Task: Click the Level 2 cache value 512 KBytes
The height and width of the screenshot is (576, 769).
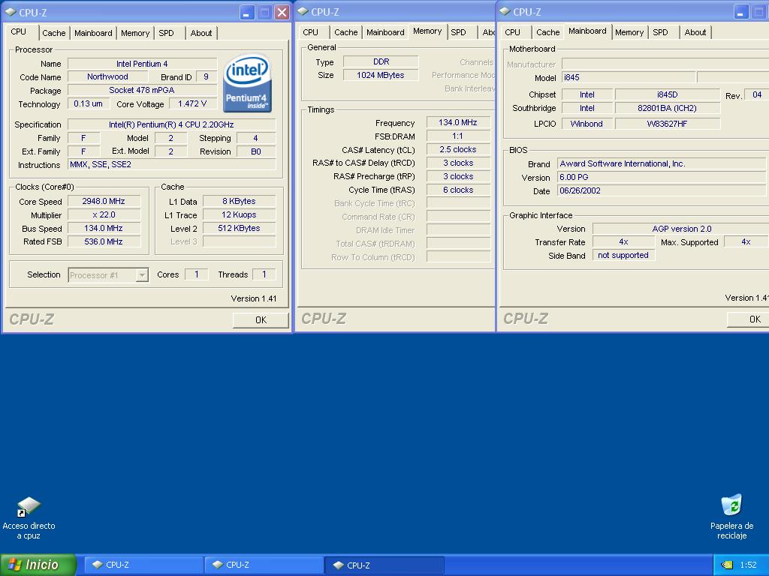Action: 240,228
